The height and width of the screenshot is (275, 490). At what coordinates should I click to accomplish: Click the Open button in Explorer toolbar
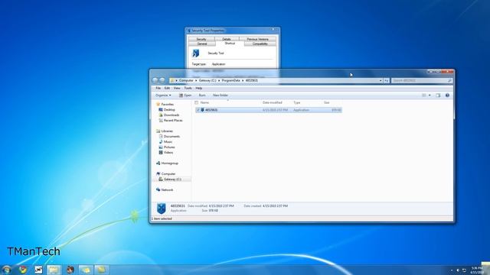(185, 95)
